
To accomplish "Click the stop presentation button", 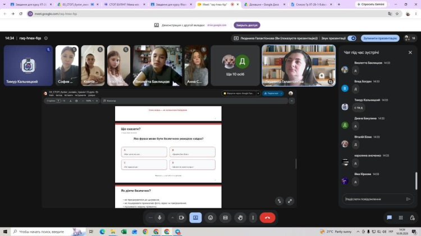I will 380,38.
